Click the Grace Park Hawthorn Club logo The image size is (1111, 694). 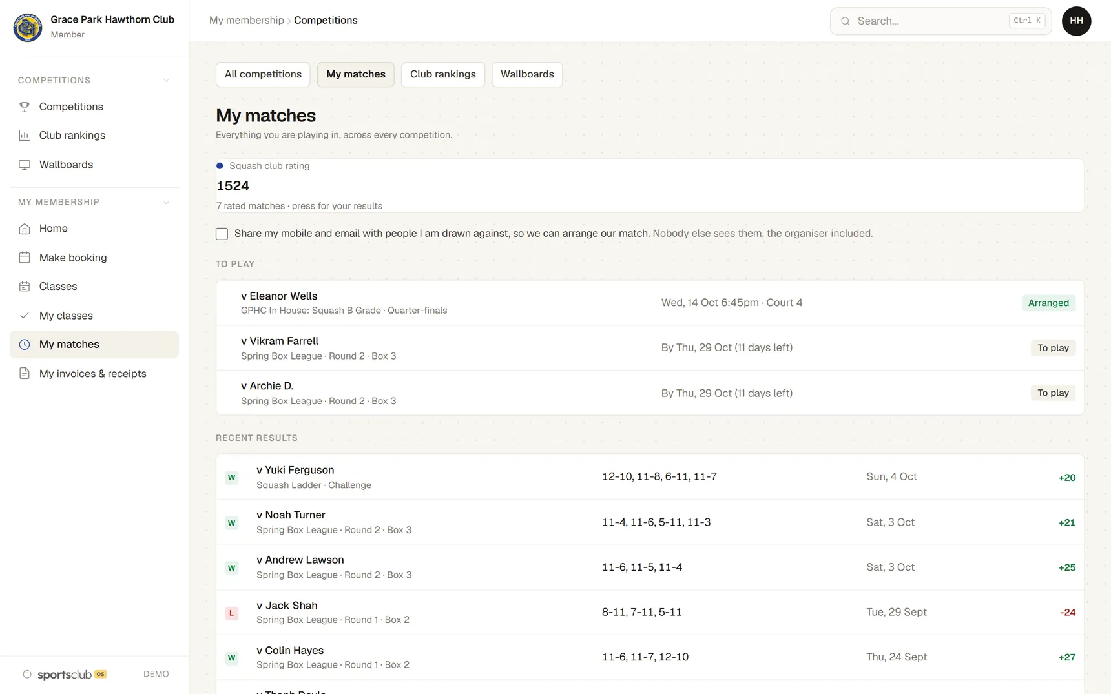pos(28,27)
